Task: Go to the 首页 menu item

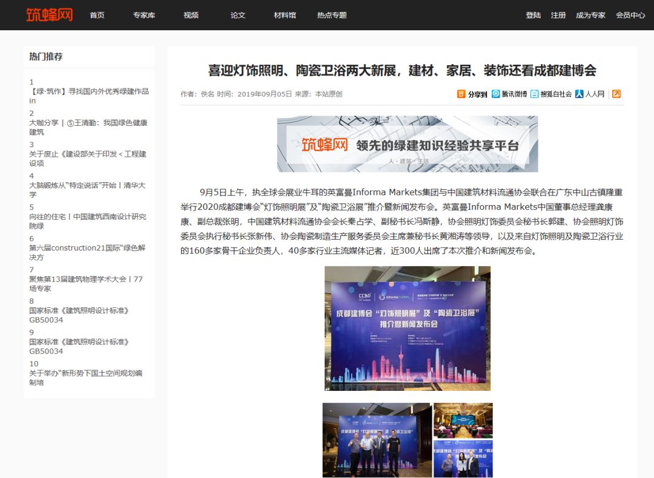Action: pos(97,15)
